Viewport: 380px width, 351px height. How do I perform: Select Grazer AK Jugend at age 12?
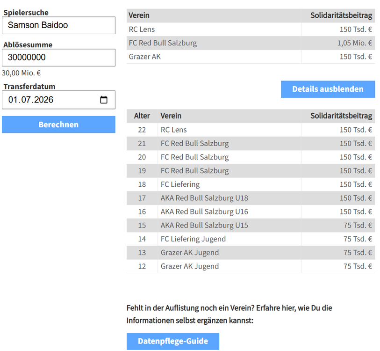(190, 266)
